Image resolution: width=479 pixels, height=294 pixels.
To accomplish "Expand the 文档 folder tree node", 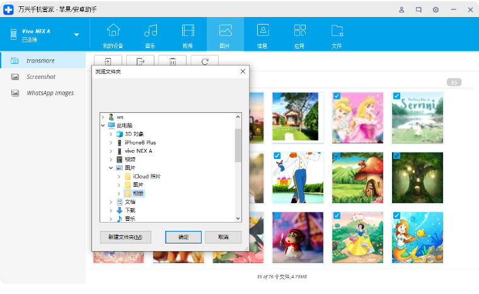I will click(111, 202).
